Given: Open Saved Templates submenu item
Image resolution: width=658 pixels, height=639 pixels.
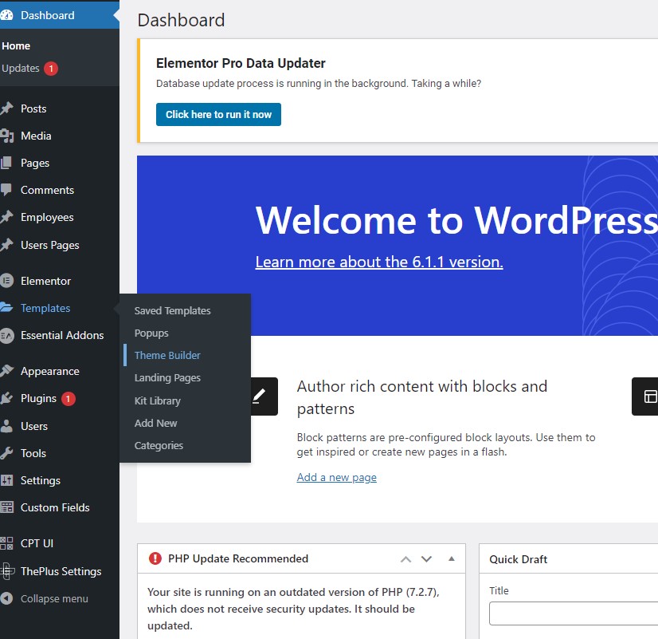Looking at the screenshot, I should (x=173, y=310).
